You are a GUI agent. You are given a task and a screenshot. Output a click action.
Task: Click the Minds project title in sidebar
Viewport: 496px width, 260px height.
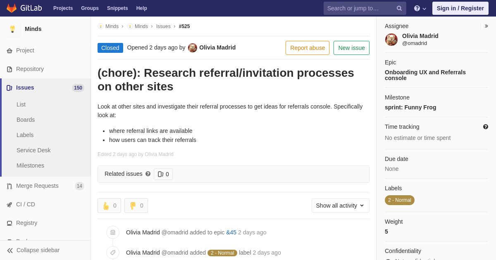pyautogui.click(x=33, y=29)
